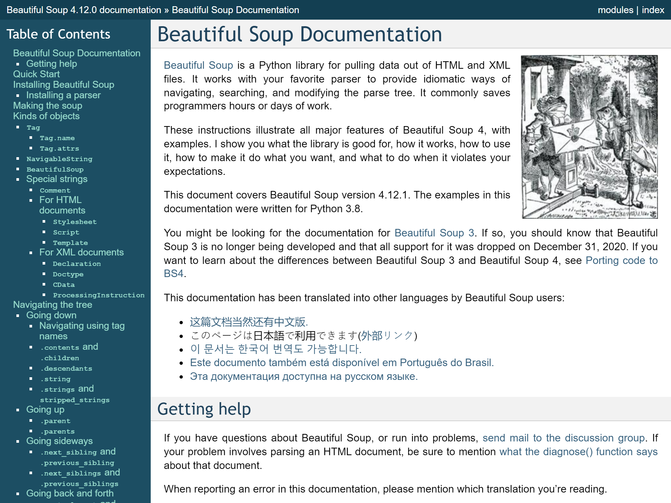Open Getting help in table of contents
Screen dimensions: 671x503
coord(51,64)
